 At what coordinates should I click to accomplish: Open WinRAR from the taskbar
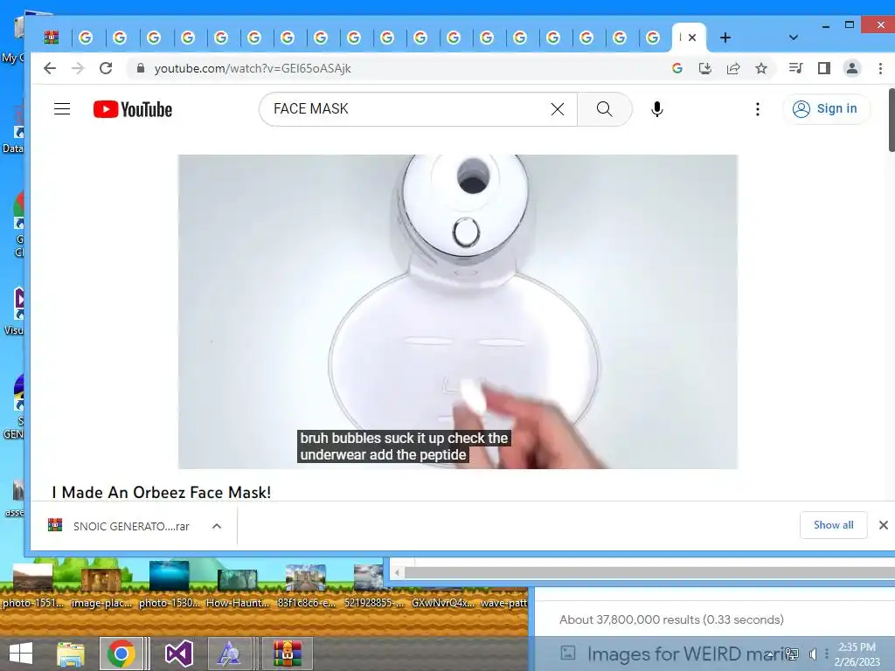pos(287,654)
